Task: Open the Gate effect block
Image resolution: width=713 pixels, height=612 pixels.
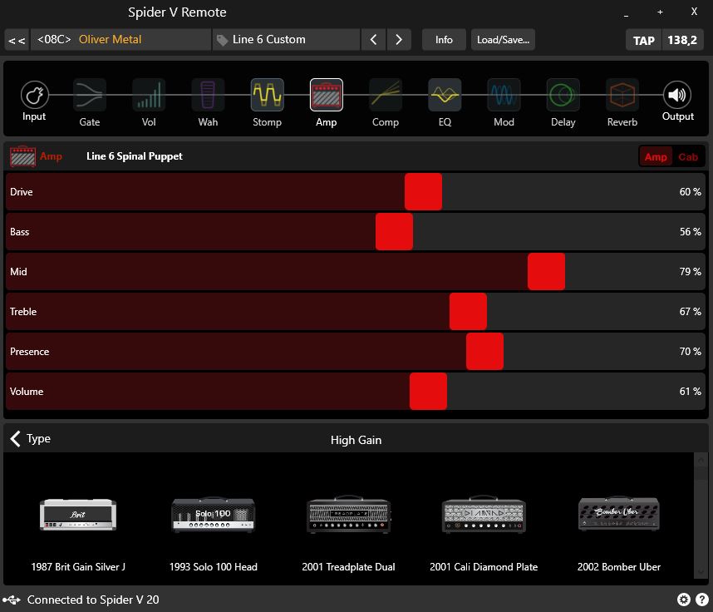Action: point(90,95)
